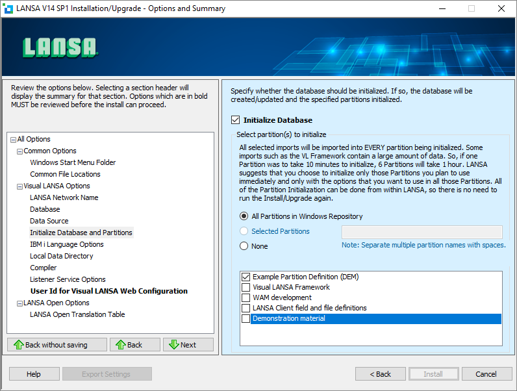Select the Common Options header
Viewport: 517px width, 391px height.
[50, 151]
